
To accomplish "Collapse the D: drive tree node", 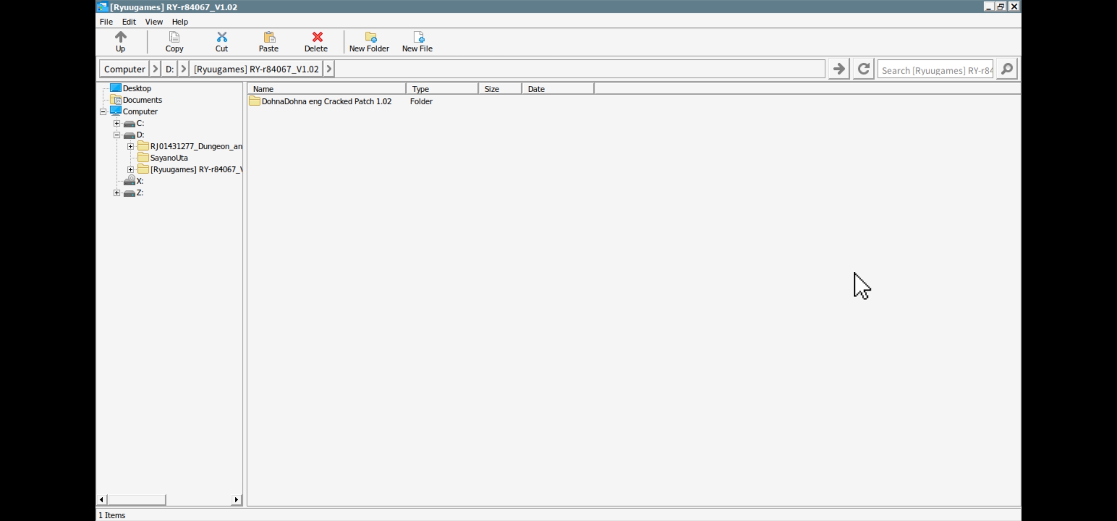I will click(x=117, y=135).
